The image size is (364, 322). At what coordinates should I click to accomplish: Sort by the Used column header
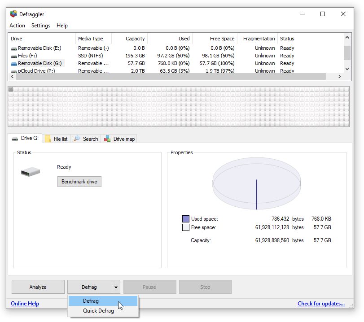[x=170, y=39]
